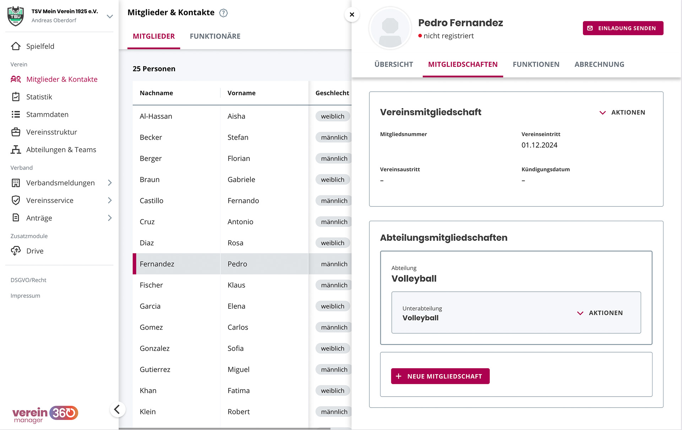Collapse sidebar with the left arrow button

point(117,409)
